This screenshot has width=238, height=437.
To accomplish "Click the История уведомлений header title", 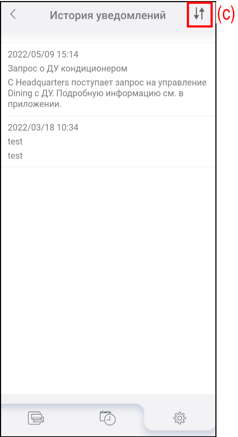I will pos(108,15).
